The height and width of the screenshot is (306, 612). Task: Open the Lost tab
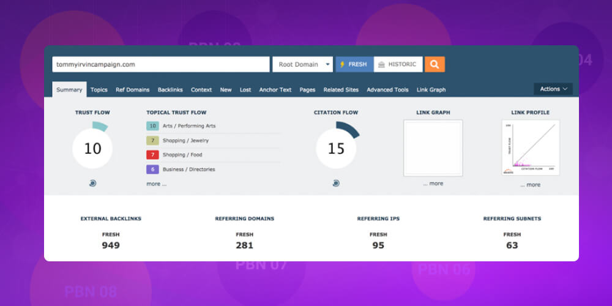pos(245,90)
